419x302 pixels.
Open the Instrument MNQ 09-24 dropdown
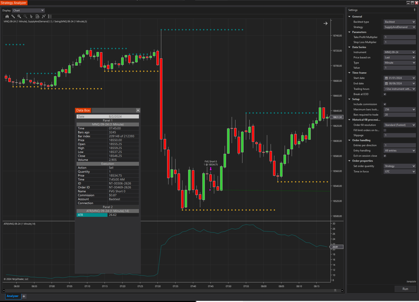[400, 52]
